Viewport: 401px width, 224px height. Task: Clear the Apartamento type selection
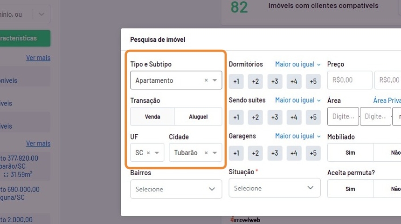click(206, 80)
